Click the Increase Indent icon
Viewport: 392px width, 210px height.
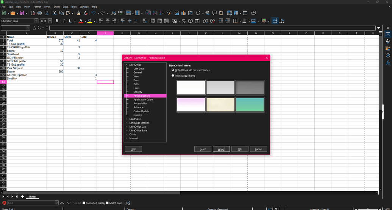pyautogui.click(x=221, y=21)
